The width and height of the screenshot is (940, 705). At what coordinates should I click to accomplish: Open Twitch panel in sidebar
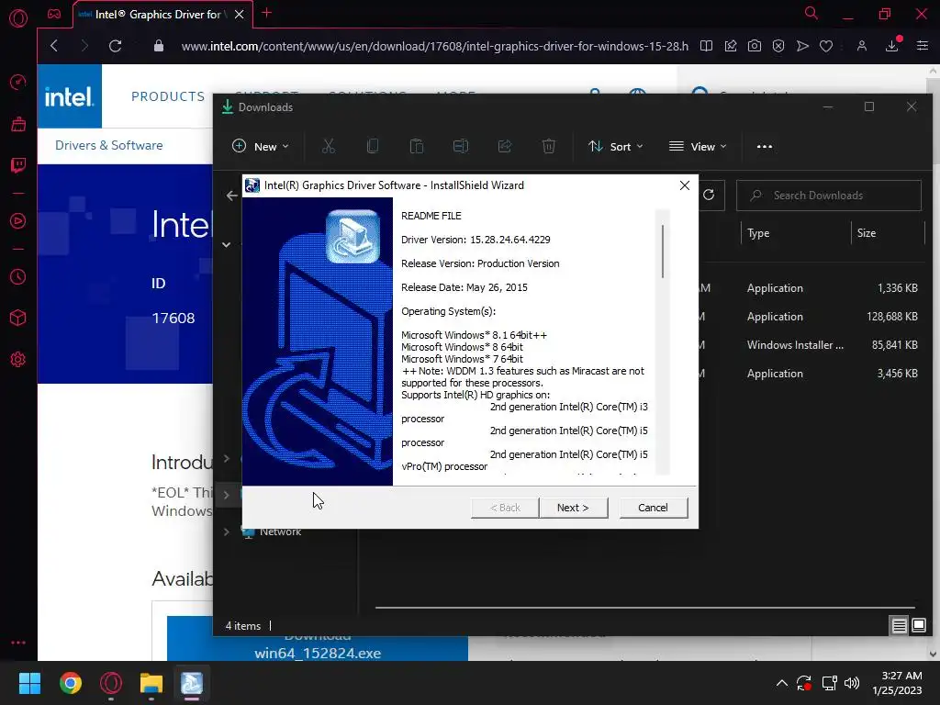[18, 165]
